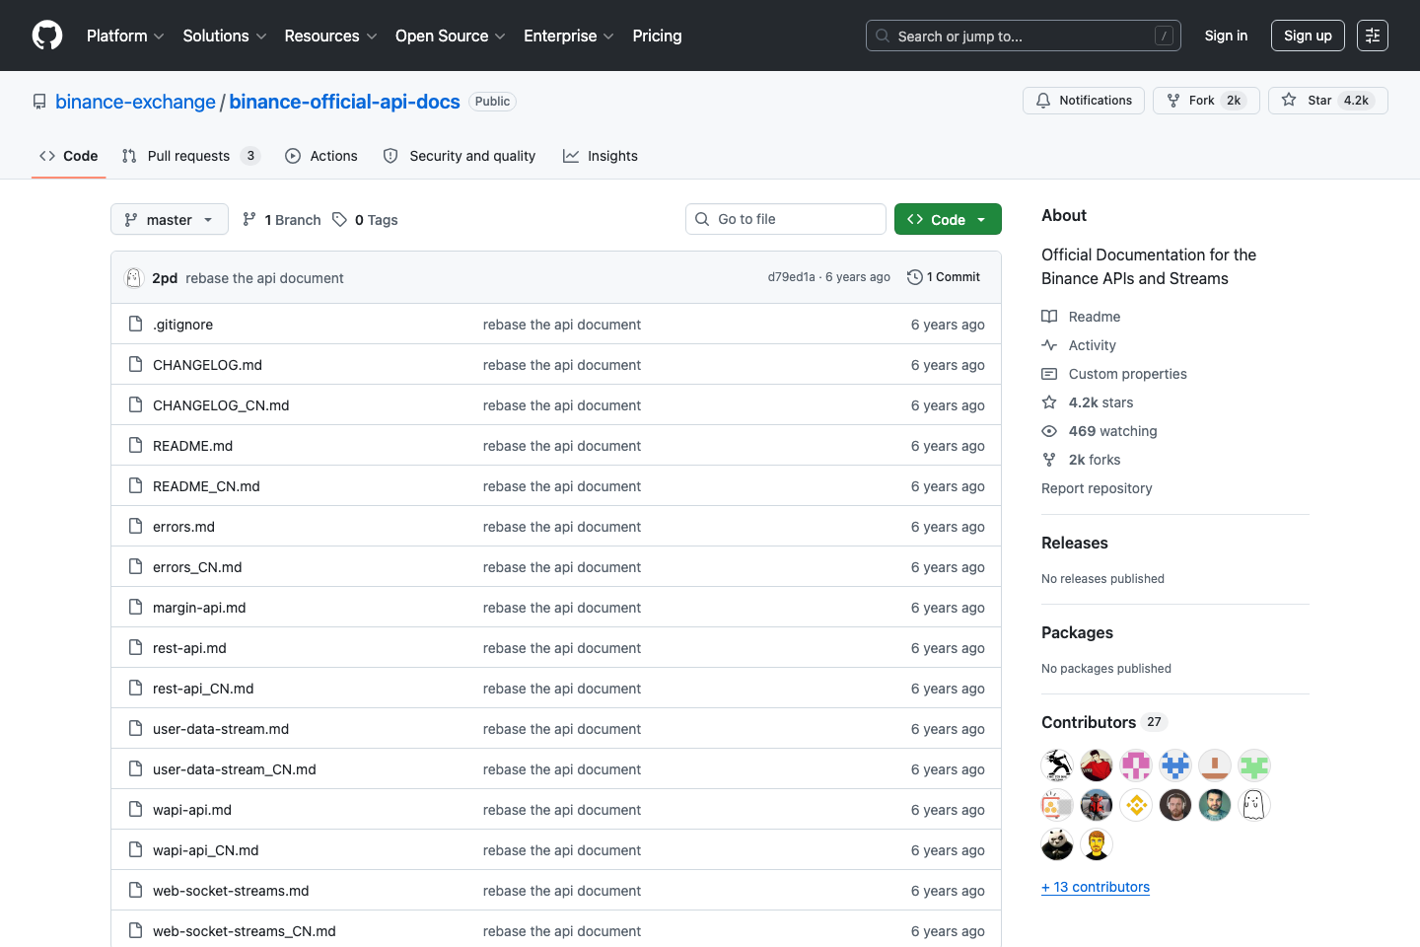Switch to the Pull requests tab
The image size is (1420, 947).
[187, 156]
